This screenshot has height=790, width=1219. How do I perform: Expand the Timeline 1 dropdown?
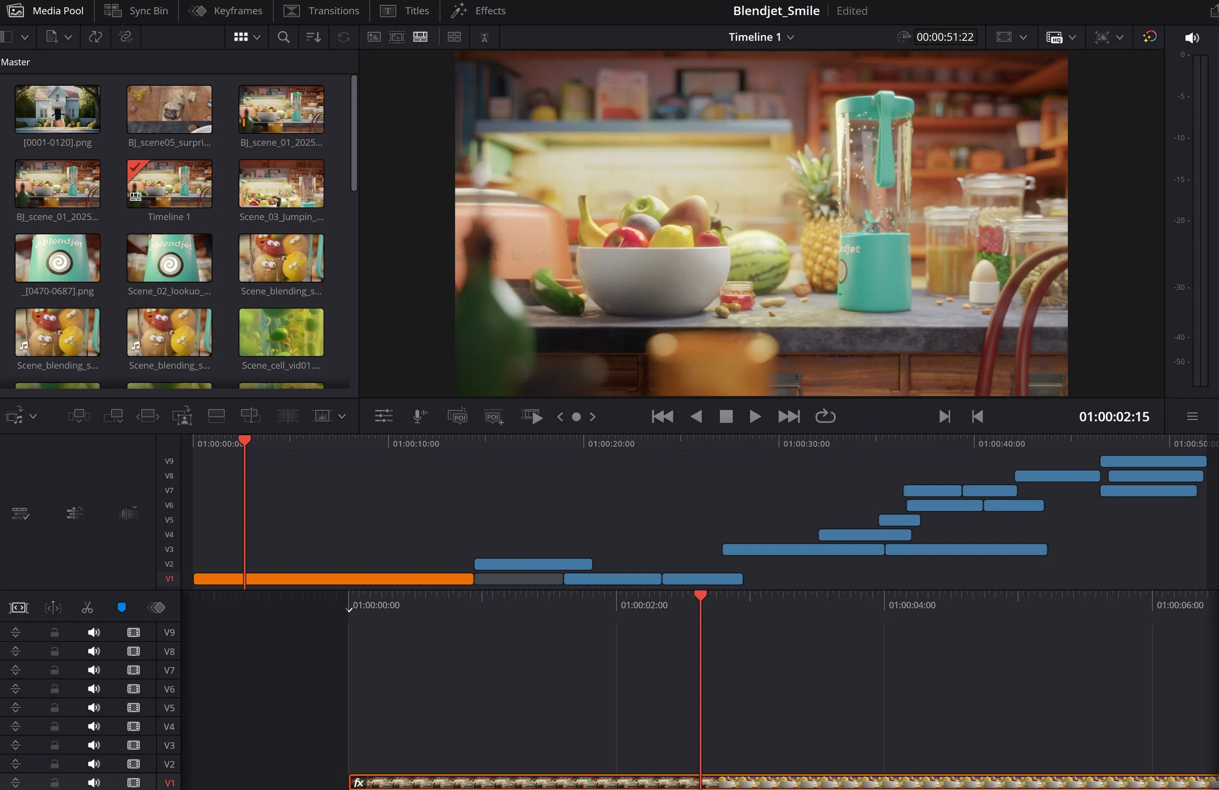pyautogui.click(x=790, y=38)
